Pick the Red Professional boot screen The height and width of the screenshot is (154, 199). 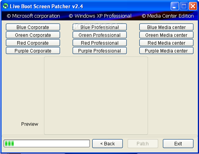point(100,43)
